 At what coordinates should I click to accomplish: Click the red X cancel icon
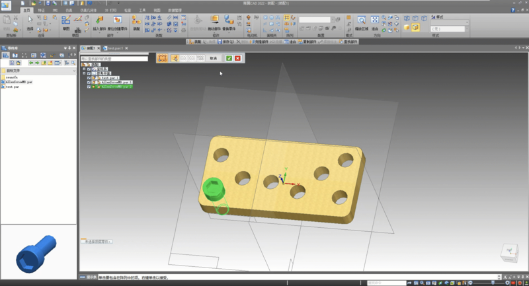point(237,58)
